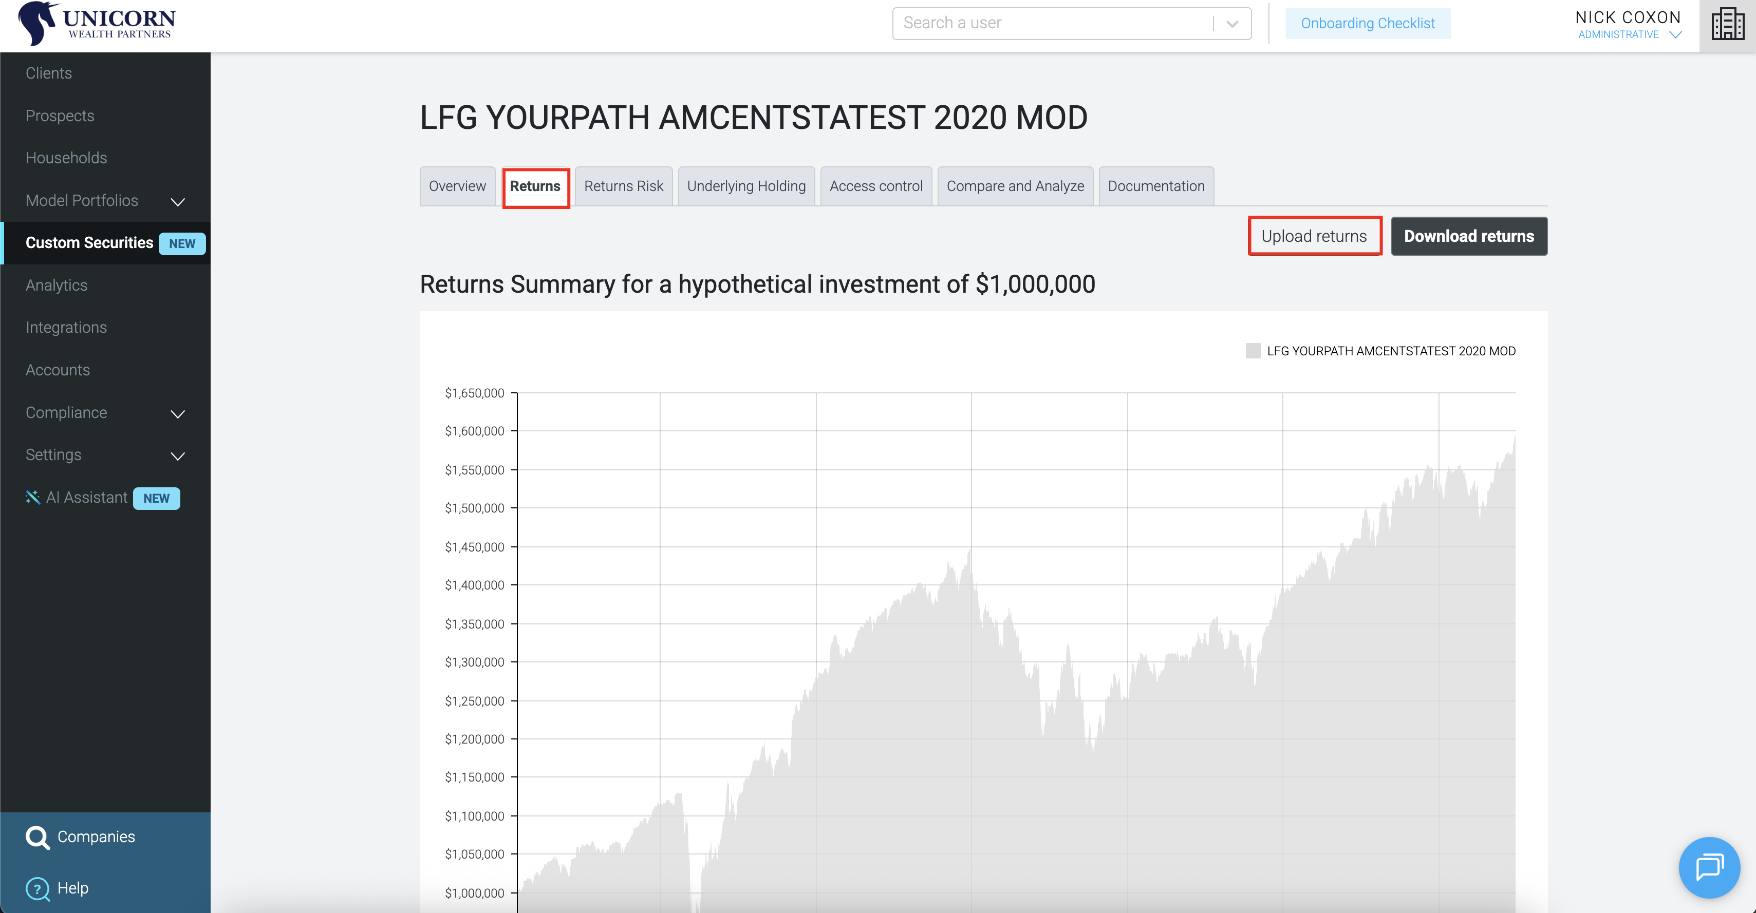The height and width of the screenshot is (913, 1756).
Task: Open Households in sidebar
Action: click(x=66, y=158)
